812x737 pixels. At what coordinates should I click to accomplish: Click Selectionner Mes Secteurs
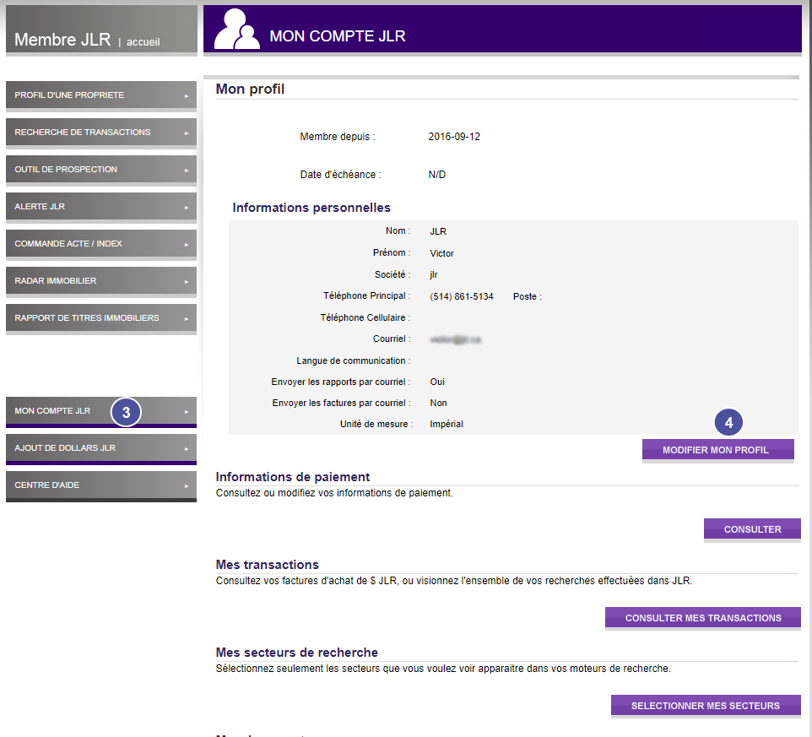(705, 705)
